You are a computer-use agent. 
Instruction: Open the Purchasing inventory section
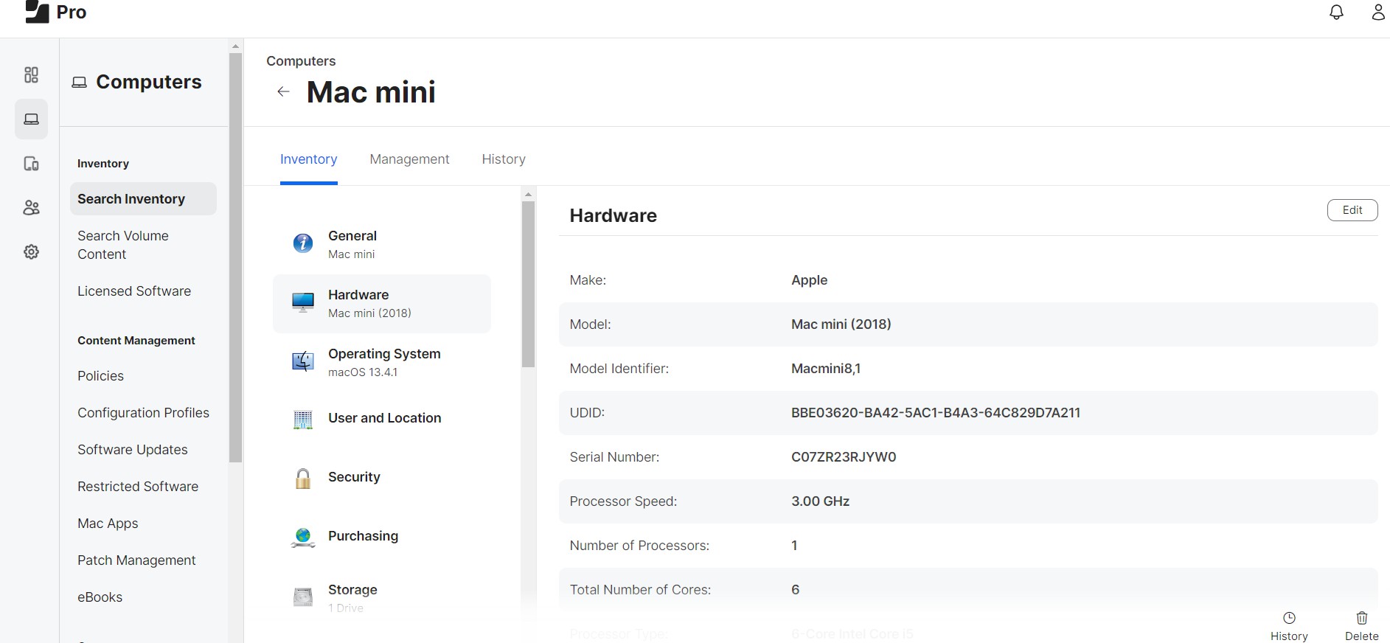coord(363,536)
